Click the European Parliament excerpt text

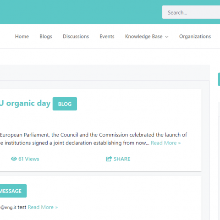[93, 139]
